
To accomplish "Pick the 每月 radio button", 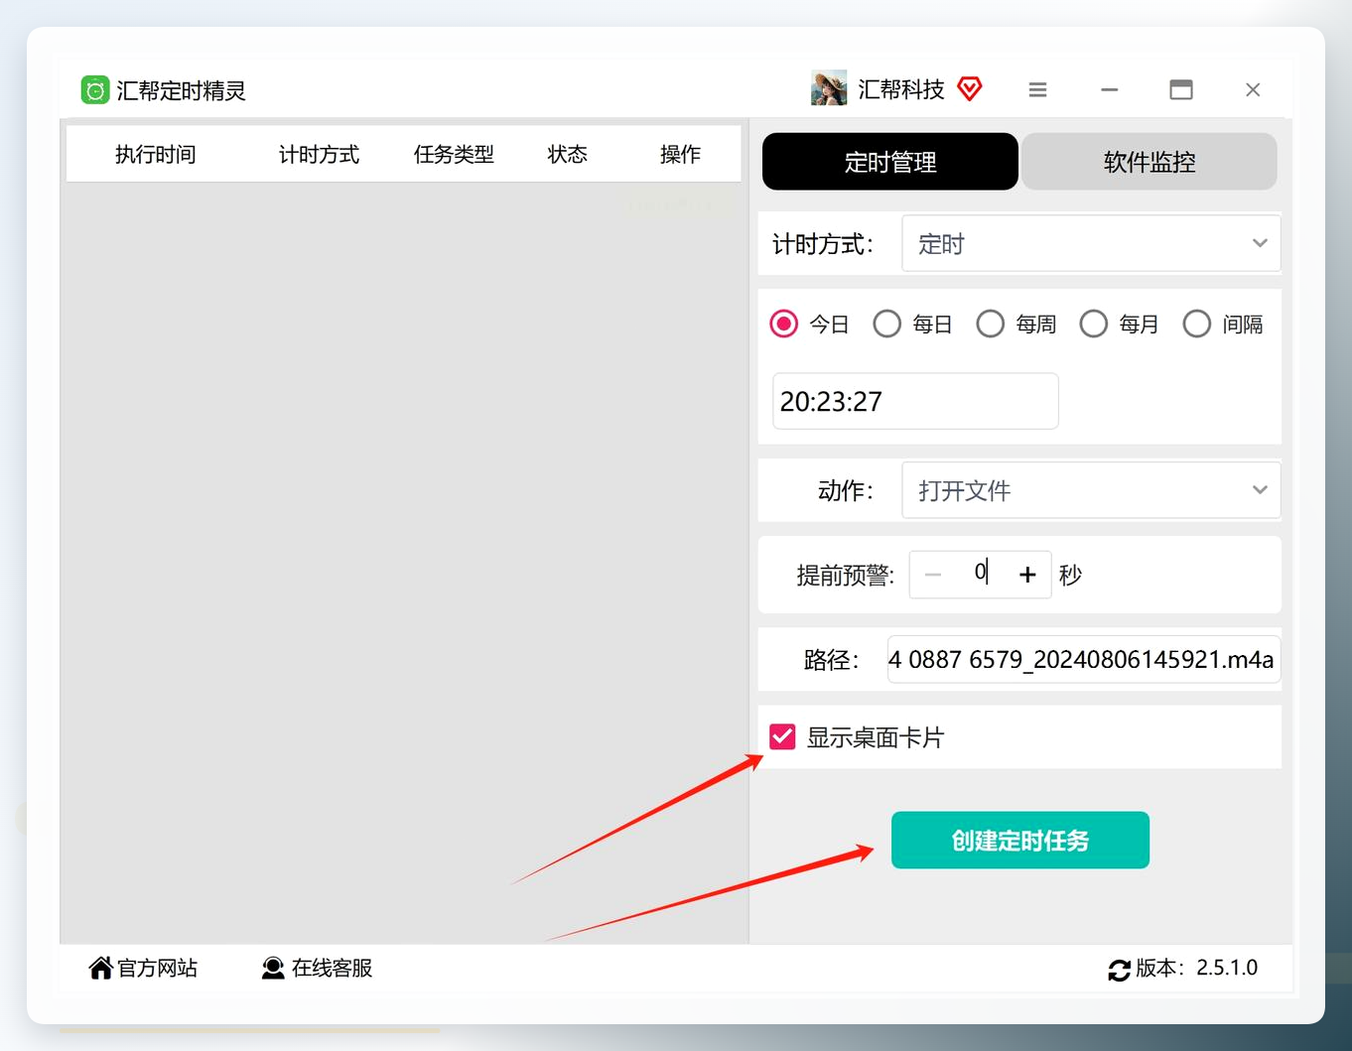I will point(1094,325).
